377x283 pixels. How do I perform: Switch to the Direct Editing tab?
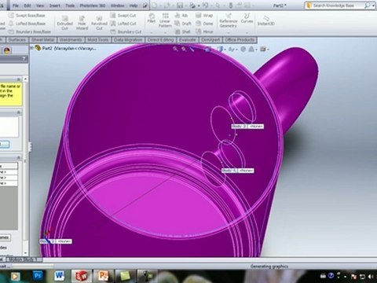point(160,40)
